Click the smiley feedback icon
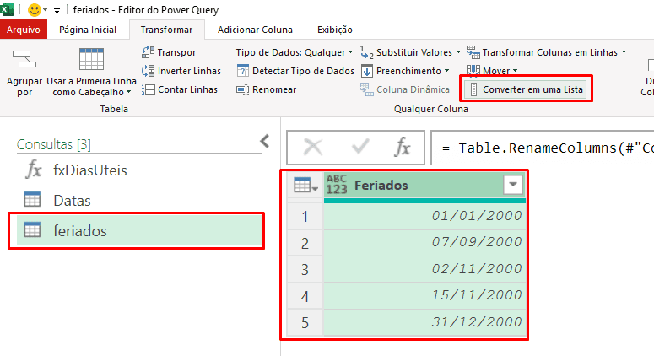Screen dimensions: 654x356 [35, 9]
